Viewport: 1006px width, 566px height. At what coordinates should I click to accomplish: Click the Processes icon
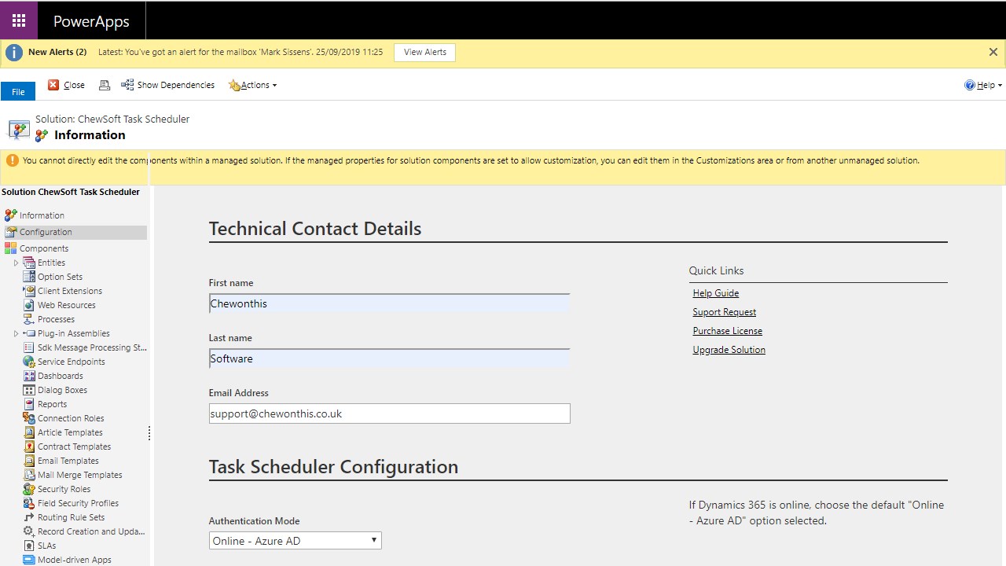coord(29,319)
